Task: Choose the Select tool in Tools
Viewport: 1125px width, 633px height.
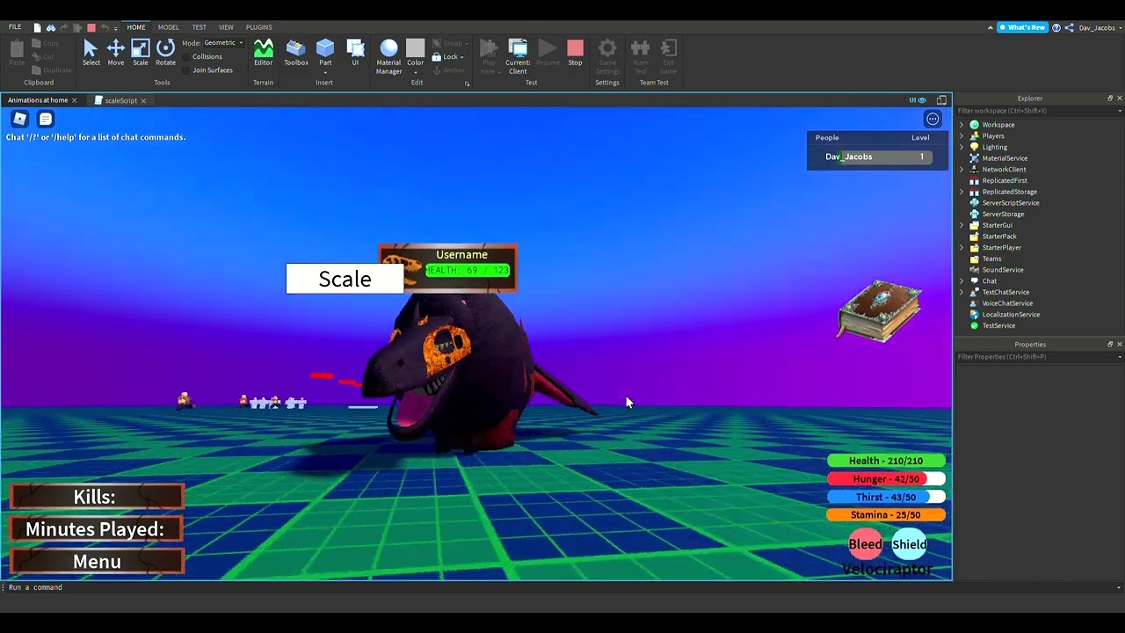Action: (91, 53)
